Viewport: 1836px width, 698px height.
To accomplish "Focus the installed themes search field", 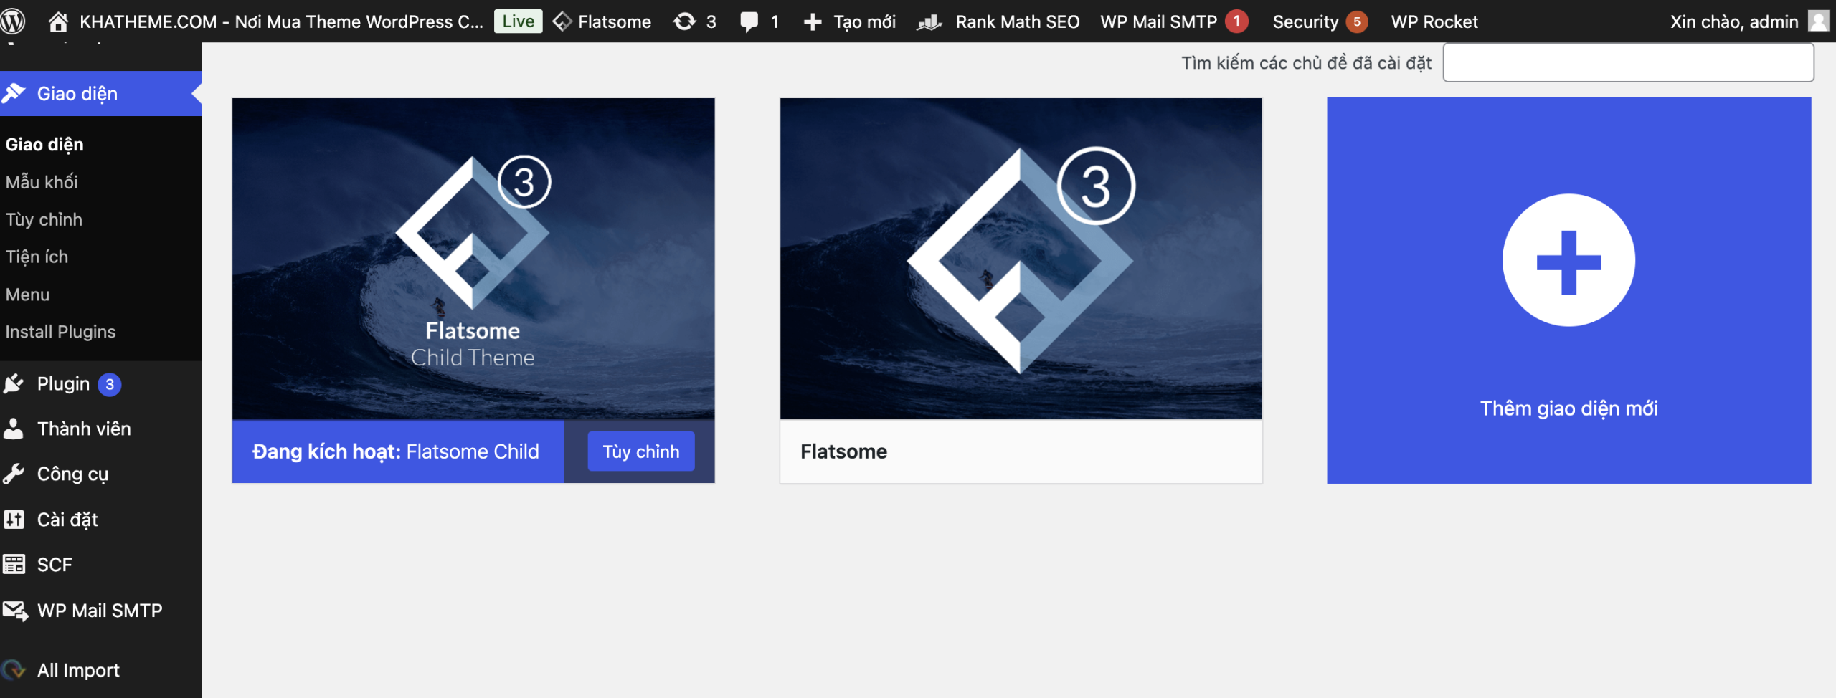I will (x=1628, y=63).
